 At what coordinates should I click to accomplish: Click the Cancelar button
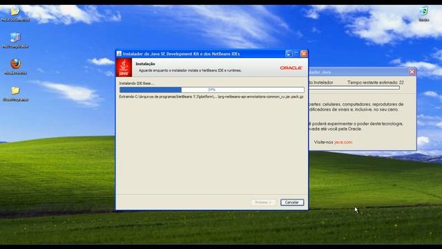(x=292, y=203)
